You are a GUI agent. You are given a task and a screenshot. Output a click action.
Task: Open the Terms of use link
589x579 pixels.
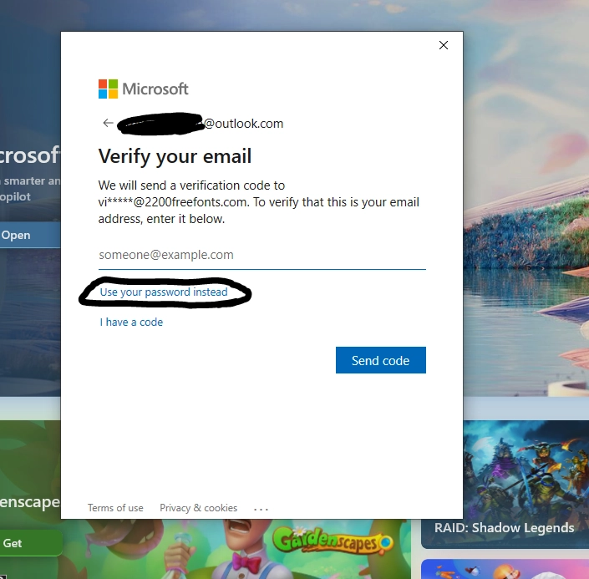pos(115,508)
